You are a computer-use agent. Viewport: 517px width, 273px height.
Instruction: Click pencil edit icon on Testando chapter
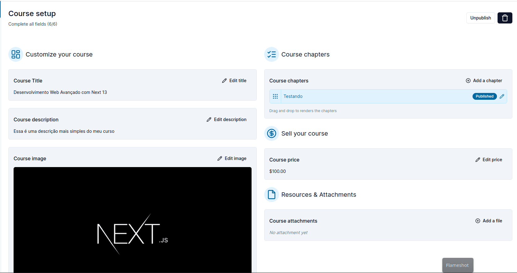click(x=502, y=96)
